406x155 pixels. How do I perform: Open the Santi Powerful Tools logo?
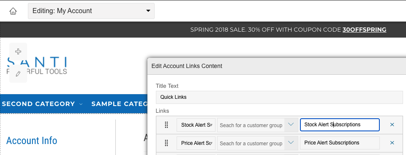click(37, 65)
